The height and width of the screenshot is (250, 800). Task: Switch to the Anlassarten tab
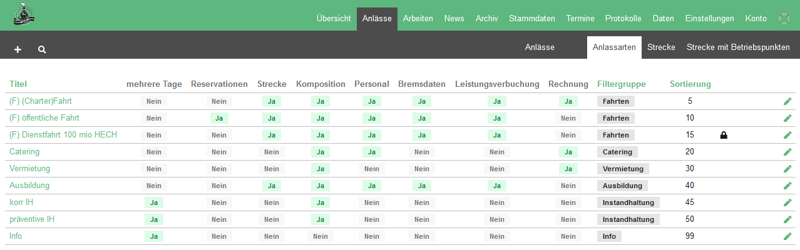tap(614, 47)
